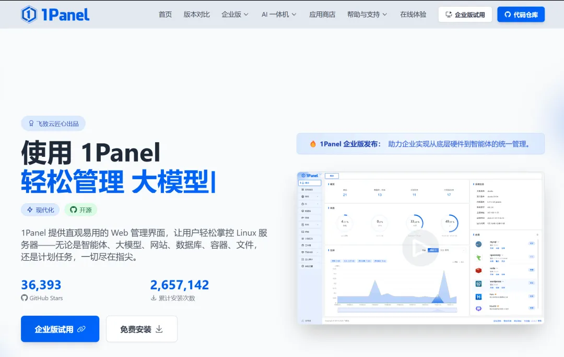
Task: Click the 1Panel description paragraph
Action: tap(144, 245)
